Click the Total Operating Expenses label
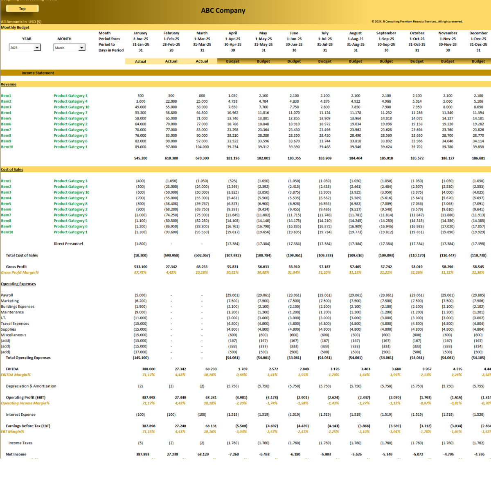The image size is (491, 491). pos(28,358)
